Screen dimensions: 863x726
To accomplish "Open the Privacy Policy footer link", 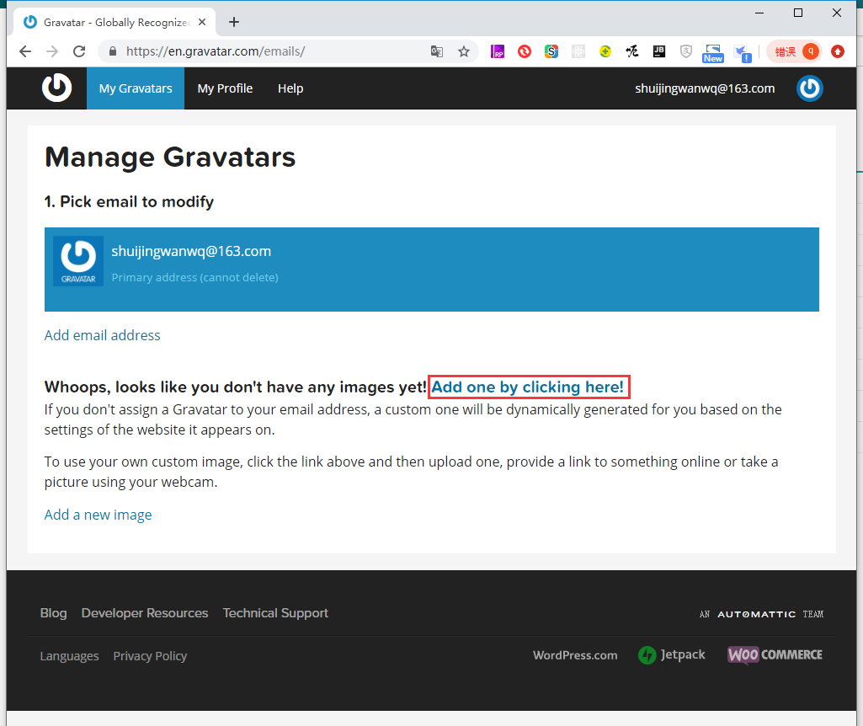I will [x=150, y=656].
